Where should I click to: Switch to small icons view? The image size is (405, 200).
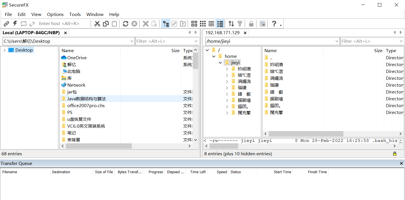pos(202,24)
